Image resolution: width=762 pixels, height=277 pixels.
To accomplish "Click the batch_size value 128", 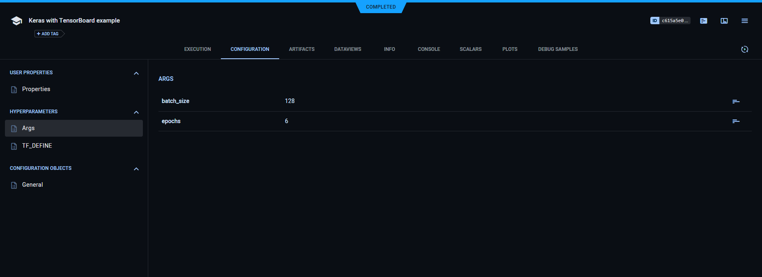I will coord(290,101).
